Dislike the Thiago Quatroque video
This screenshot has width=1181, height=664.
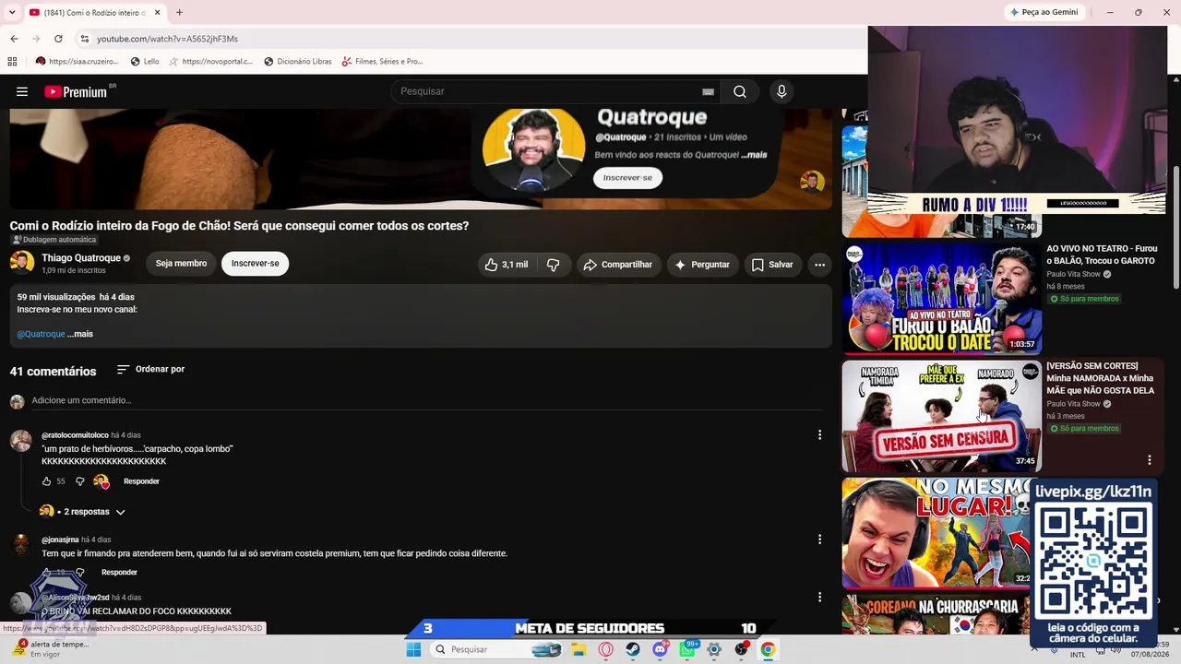coord(553,265)
